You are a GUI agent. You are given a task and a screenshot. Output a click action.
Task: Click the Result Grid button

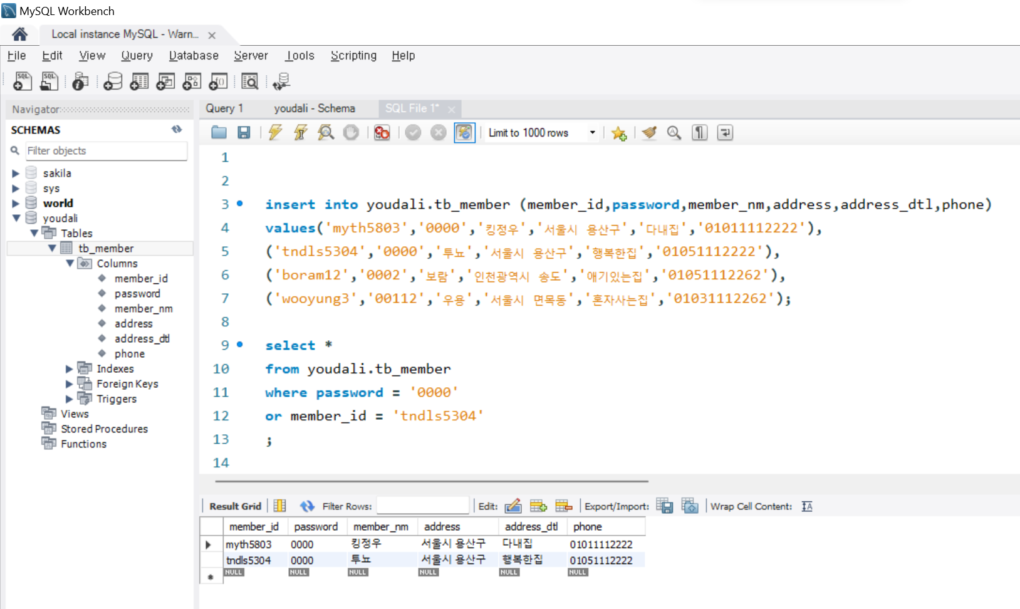click(235, 506)
